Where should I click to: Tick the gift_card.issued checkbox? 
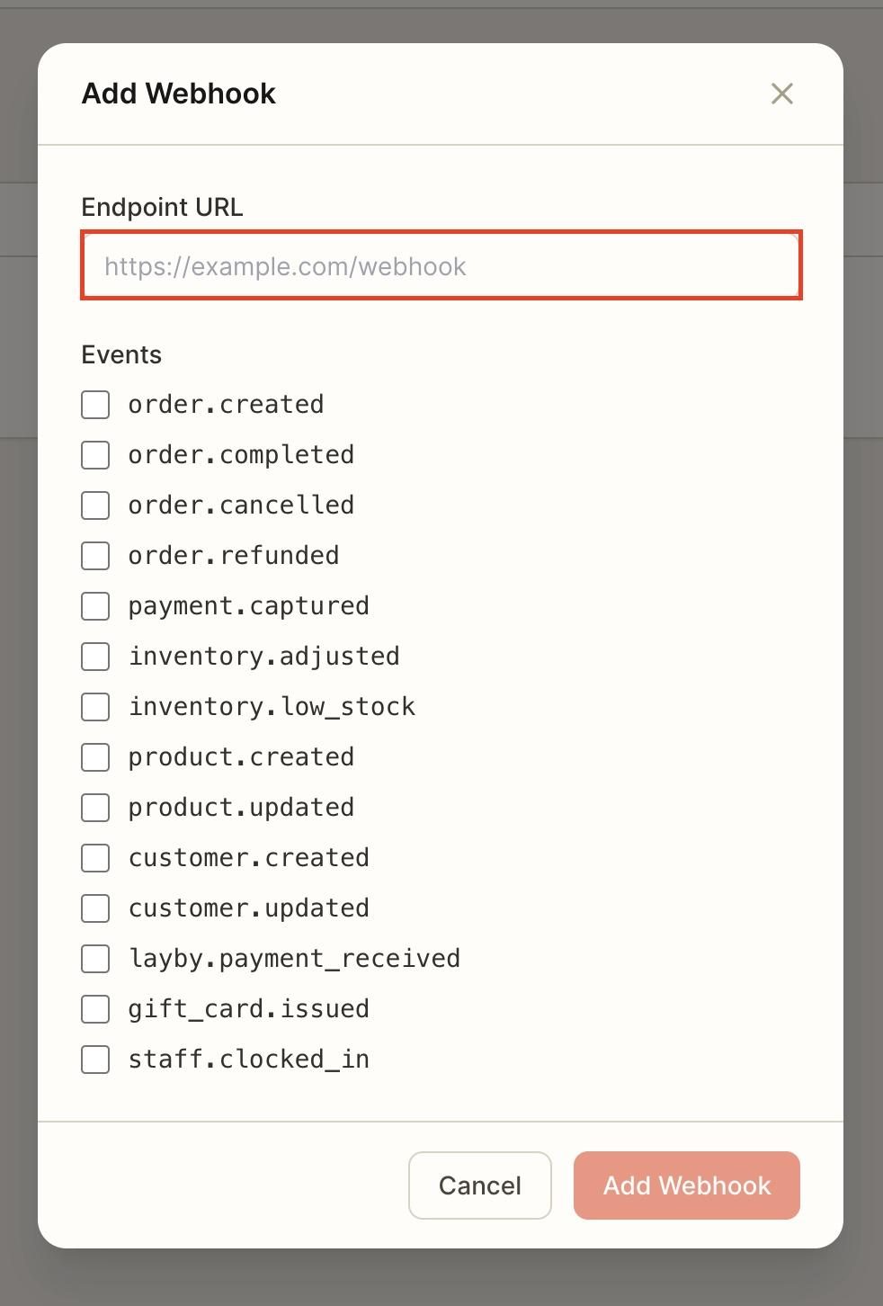(95, 1009)
